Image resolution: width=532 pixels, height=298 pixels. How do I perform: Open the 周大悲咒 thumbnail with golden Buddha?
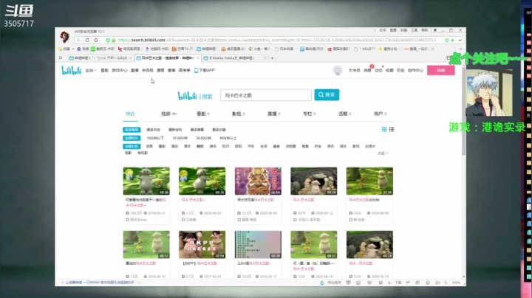point(258,181)
